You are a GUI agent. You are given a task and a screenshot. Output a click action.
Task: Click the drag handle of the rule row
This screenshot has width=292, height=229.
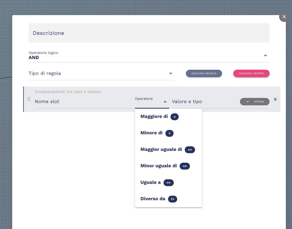(29, 99)
